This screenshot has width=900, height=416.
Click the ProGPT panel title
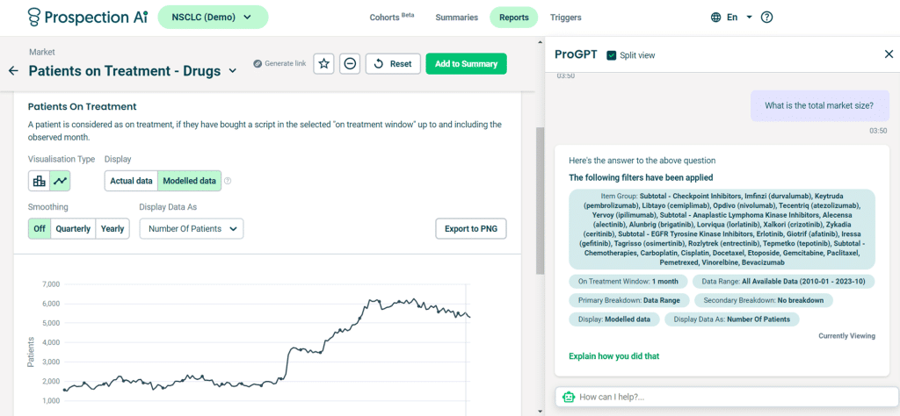(576, 55)
